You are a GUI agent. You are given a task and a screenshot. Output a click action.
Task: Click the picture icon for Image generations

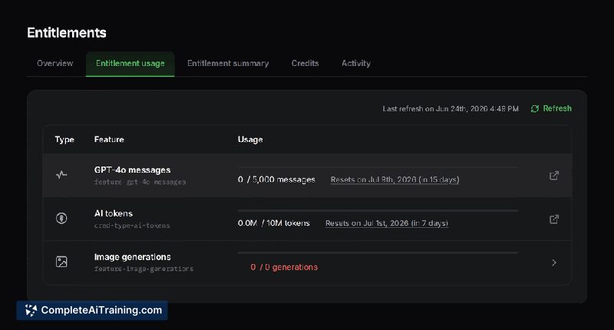61,262
